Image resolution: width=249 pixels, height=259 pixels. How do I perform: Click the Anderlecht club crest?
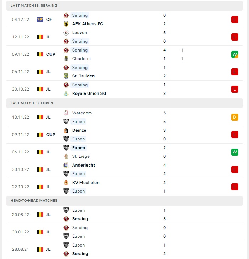(x=66, y=165)
